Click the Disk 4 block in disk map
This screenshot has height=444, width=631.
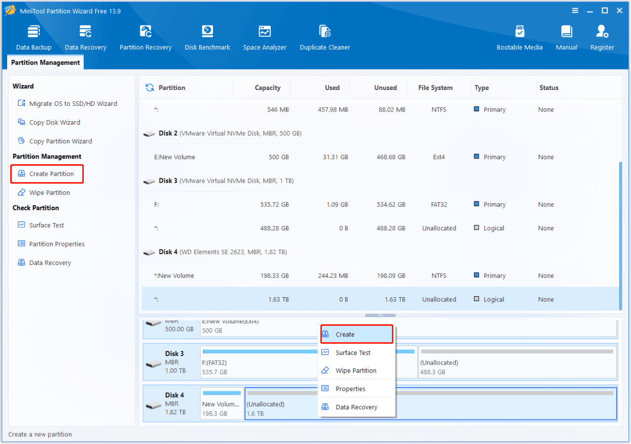click(171, 404)
